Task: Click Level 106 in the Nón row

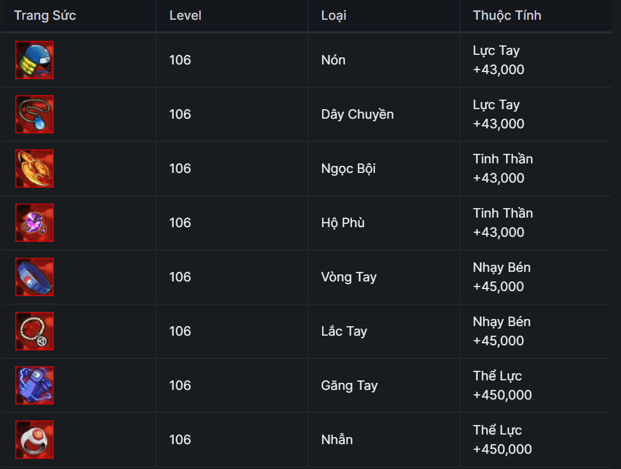Action: (x=180, y=60)
